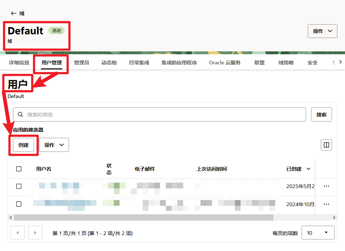
Task: Switch to 详细信息 tab
Action: 19,63
